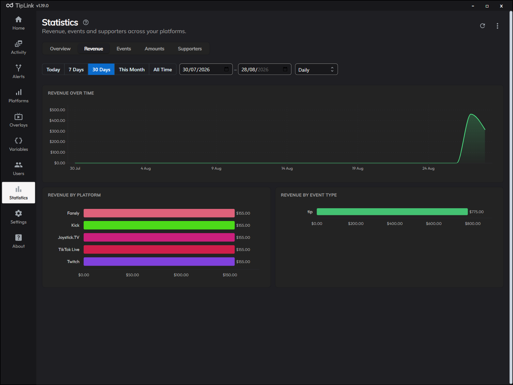Screen dimensions: 513x385
Task: Open About page from sidebar
Action: pyautogui.click(x=19, y=241)
